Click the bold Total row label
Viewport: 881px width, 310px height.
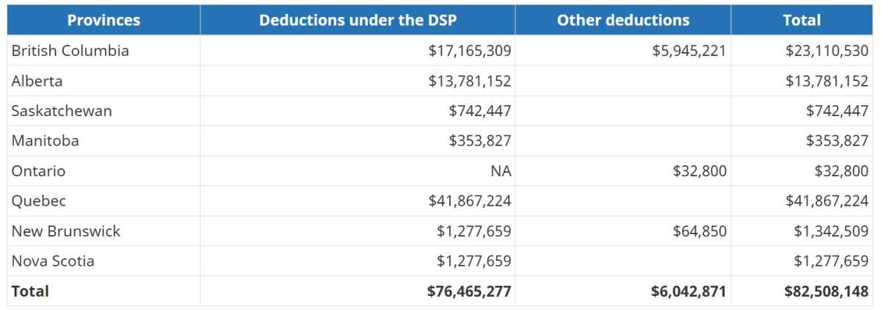[30, 291]
